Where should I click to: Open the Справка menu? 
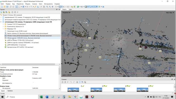tap(57, 4)
